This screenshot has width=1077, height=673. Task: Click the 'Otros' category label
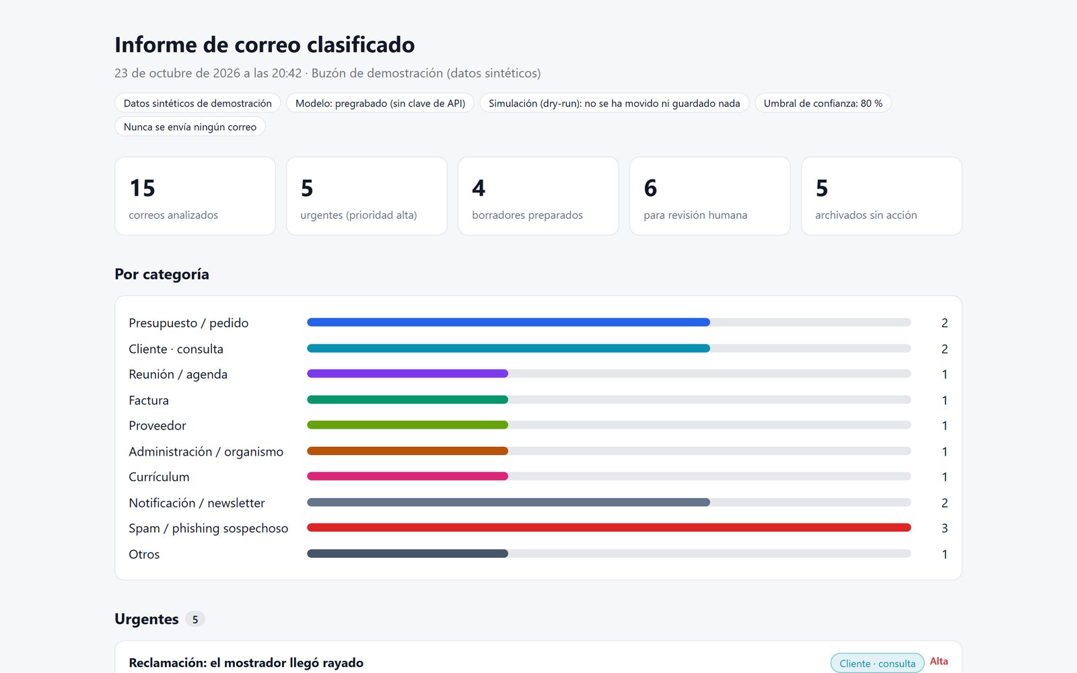pos(144,555)
